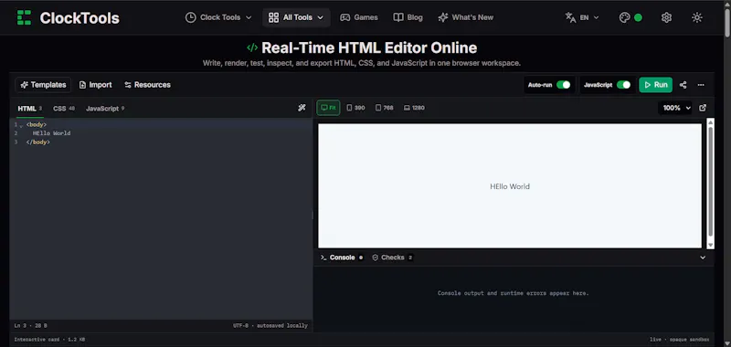Open the All Tools dropdown
731x347 pixels.
click(296, 17)
